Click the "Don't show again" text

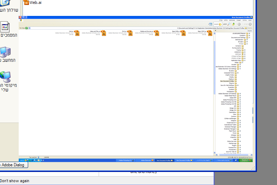tap(15, 181)
